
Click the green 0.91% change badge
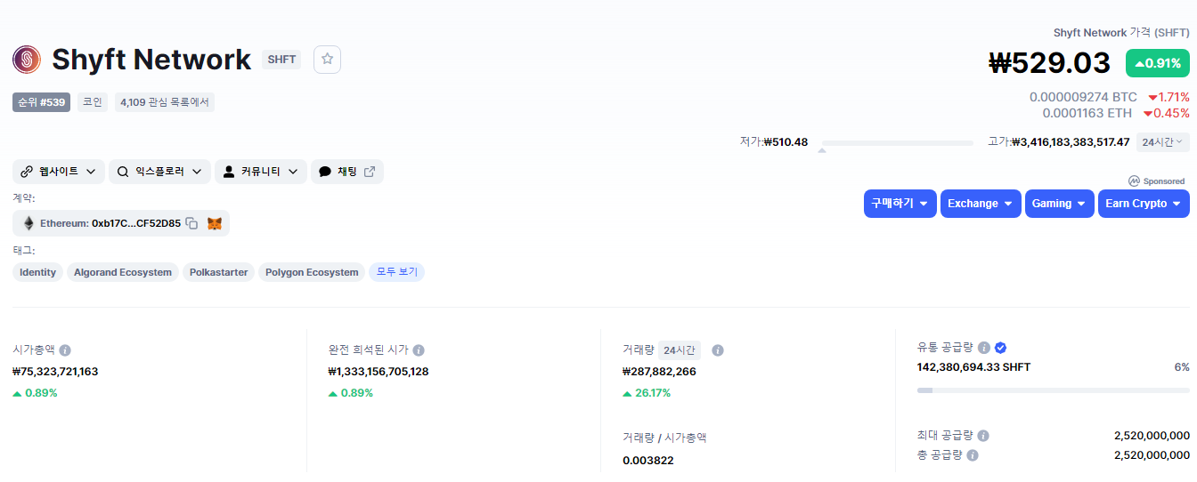[1158, 63]
